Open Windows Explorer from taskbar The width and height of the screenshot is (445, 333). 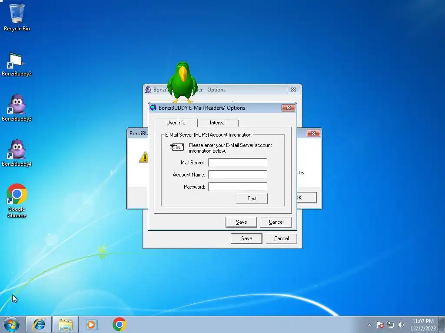pyautogui.click(x=66, y=324)
